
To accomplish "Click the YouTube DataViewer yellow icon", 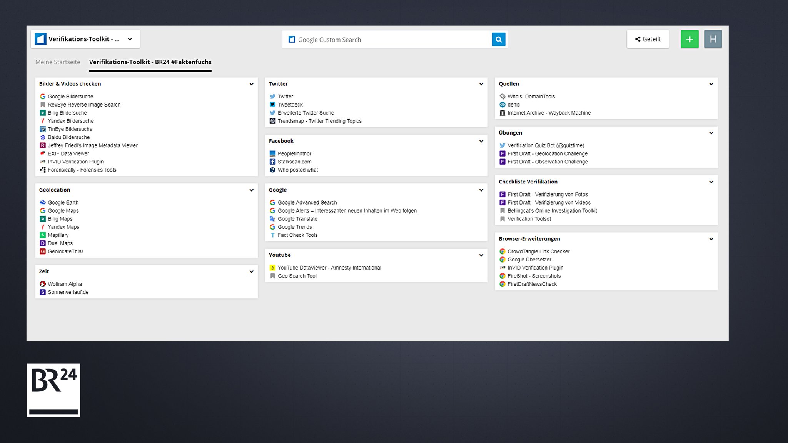I will point(272,268).
